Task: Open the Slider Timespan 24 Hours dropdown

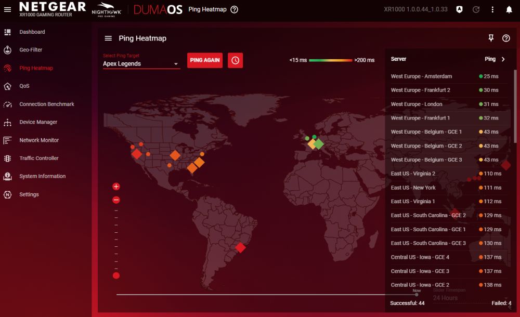Action: (470, 298)
